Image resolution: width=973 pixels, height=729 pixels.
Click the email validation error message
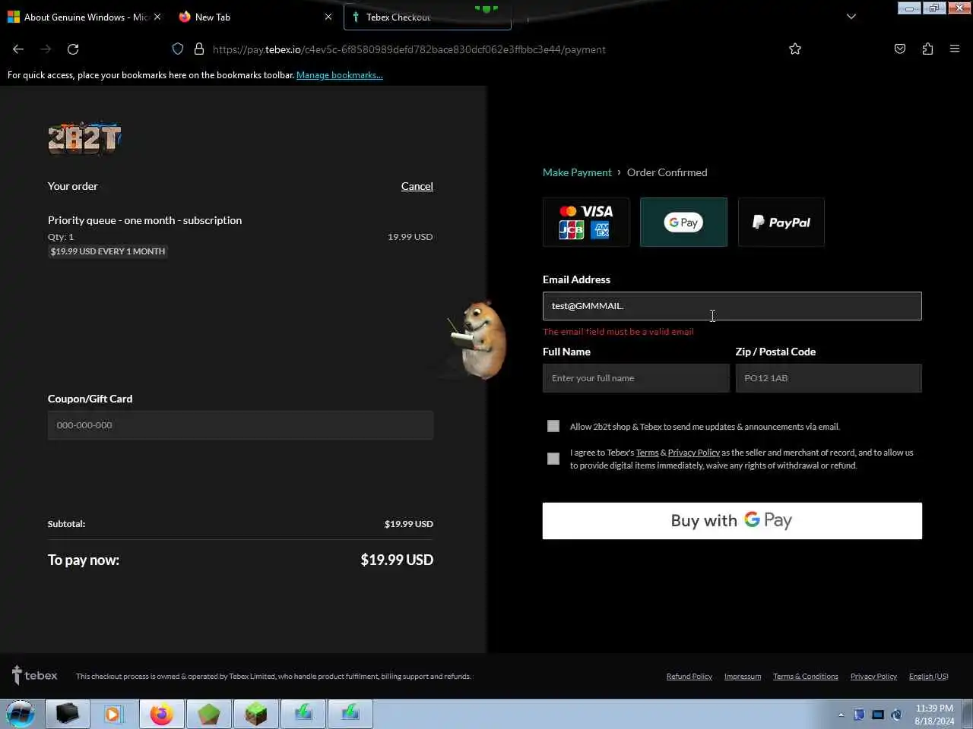click(618, 332)
